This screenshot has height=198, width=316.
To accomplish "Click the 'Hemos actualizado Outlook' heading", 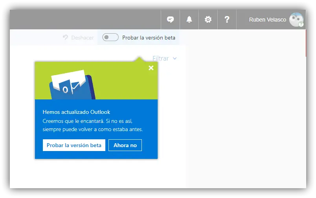I will 76,112.
